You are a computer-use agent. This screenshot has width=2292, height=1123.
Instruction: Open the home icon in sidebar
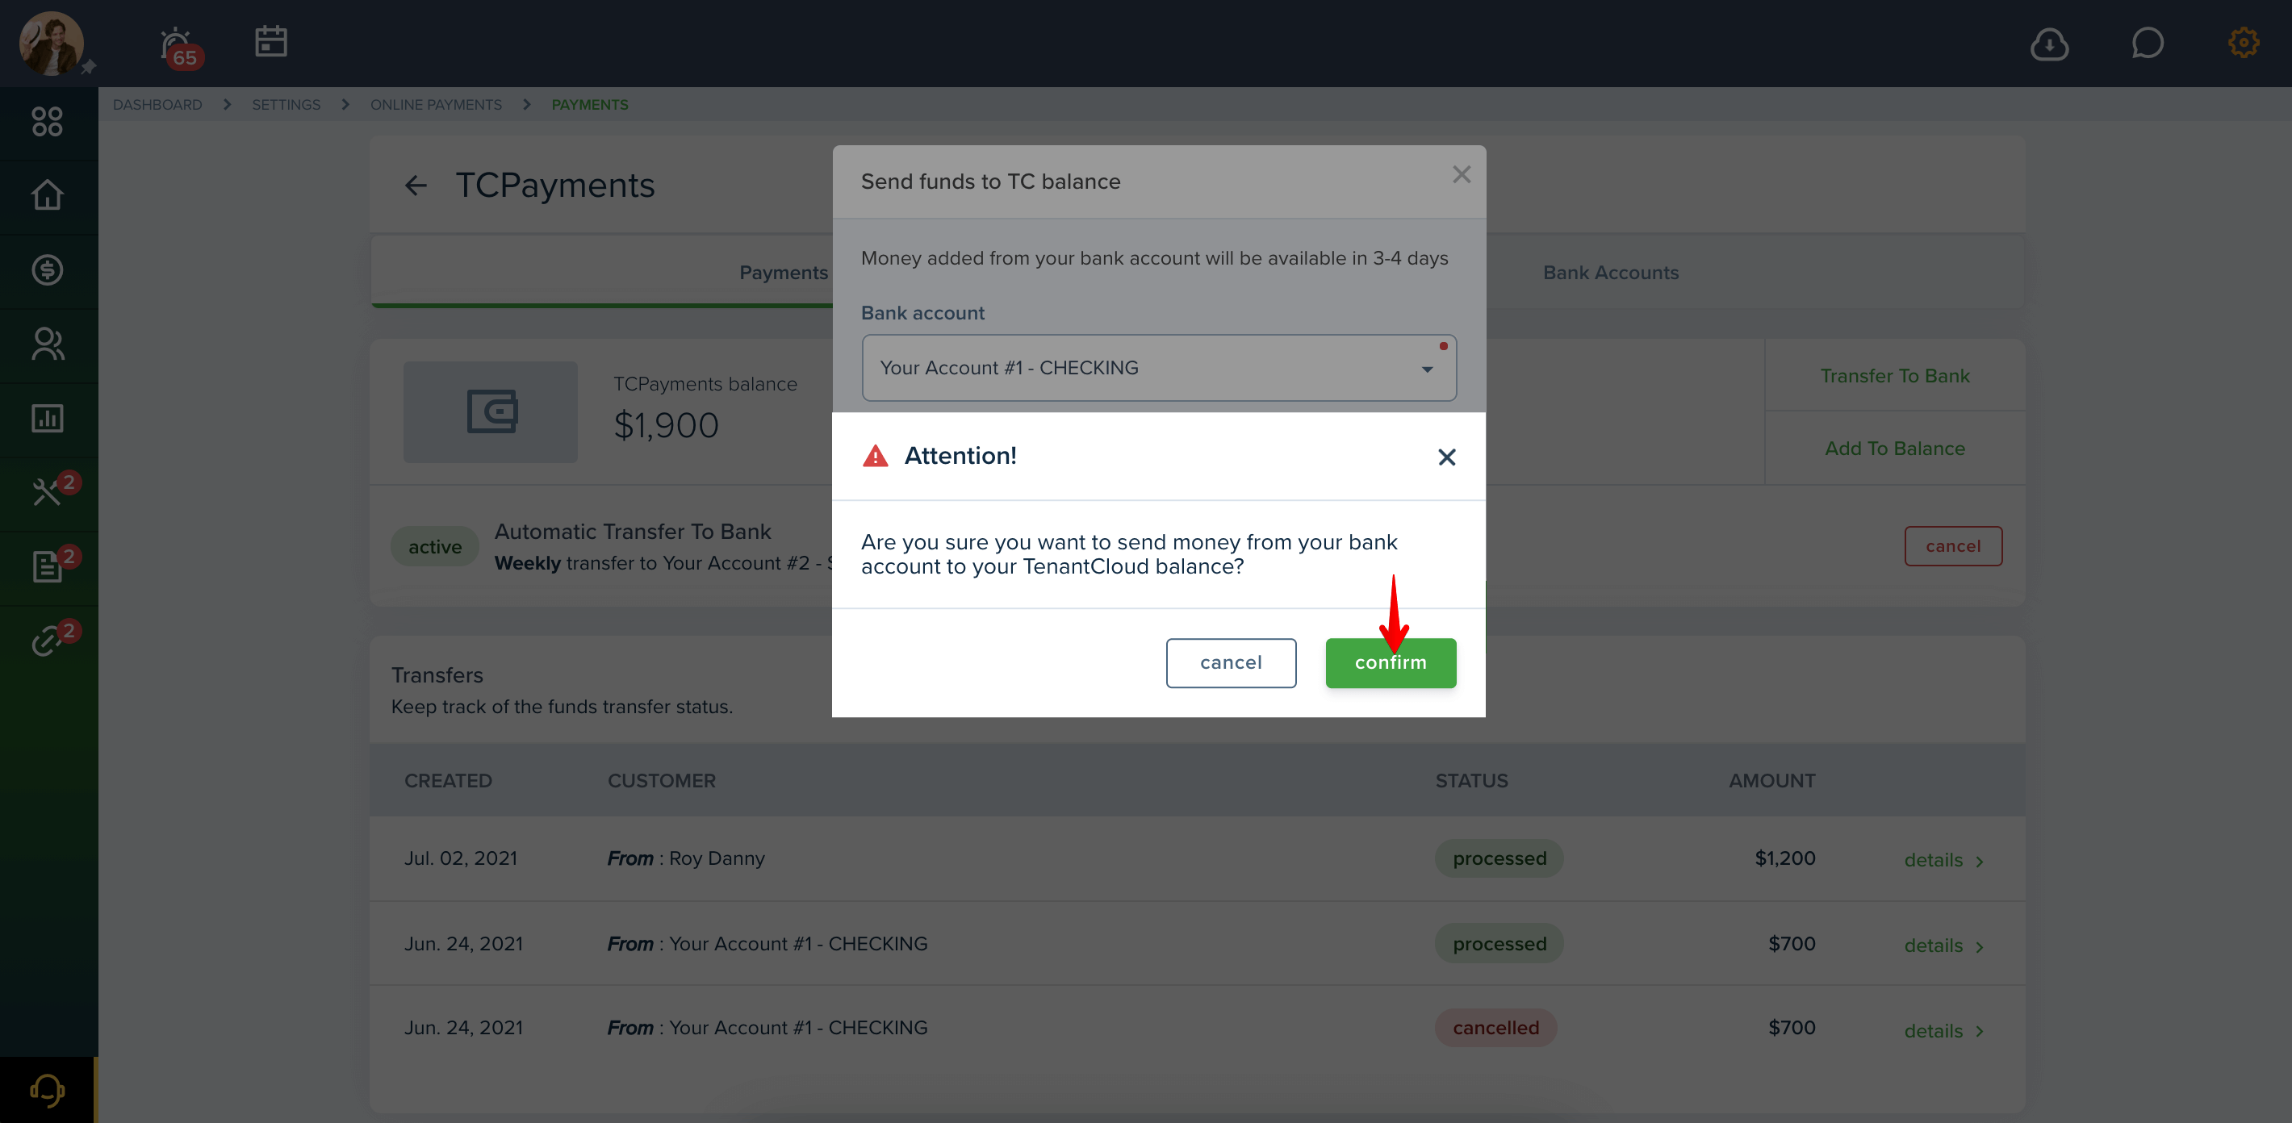[x=47, y=195]
